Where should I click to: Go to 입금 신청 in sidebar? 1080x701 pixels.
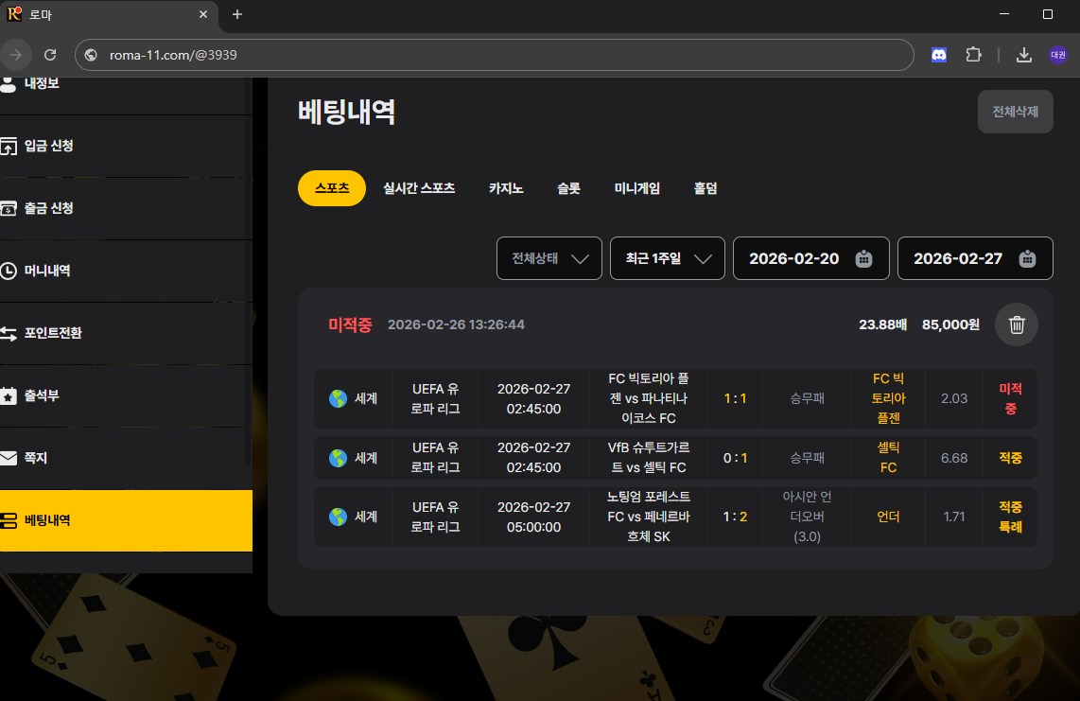49,146
